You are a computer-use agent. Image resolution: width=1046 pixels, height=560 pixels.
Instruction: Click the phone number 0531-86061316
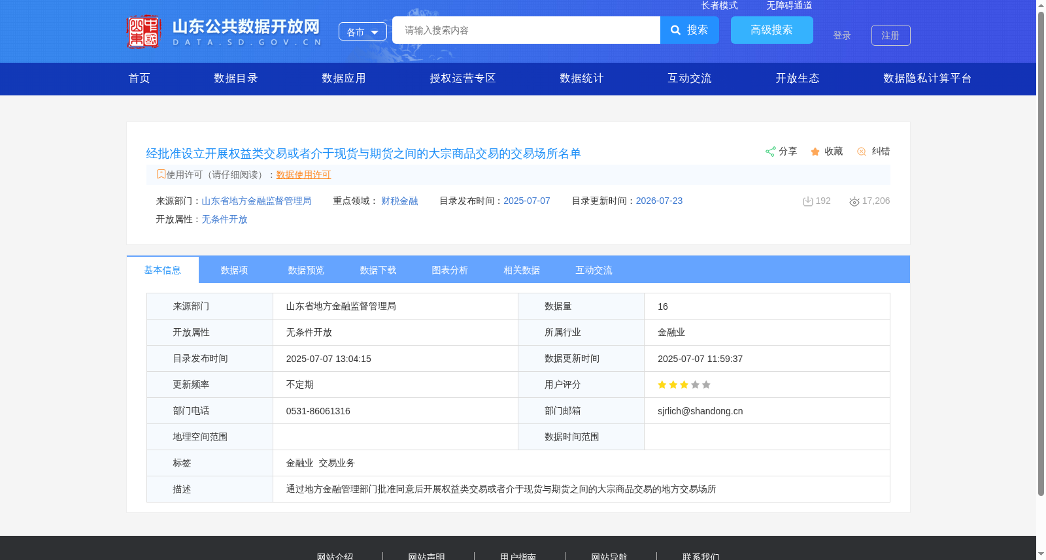pos(318,411)
